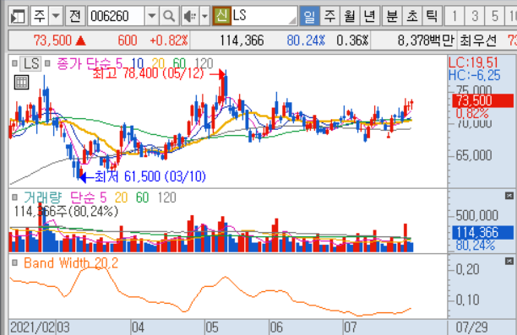Click the 05 month label on time axis
Screen dimensions: 517x335
(212, 327)
